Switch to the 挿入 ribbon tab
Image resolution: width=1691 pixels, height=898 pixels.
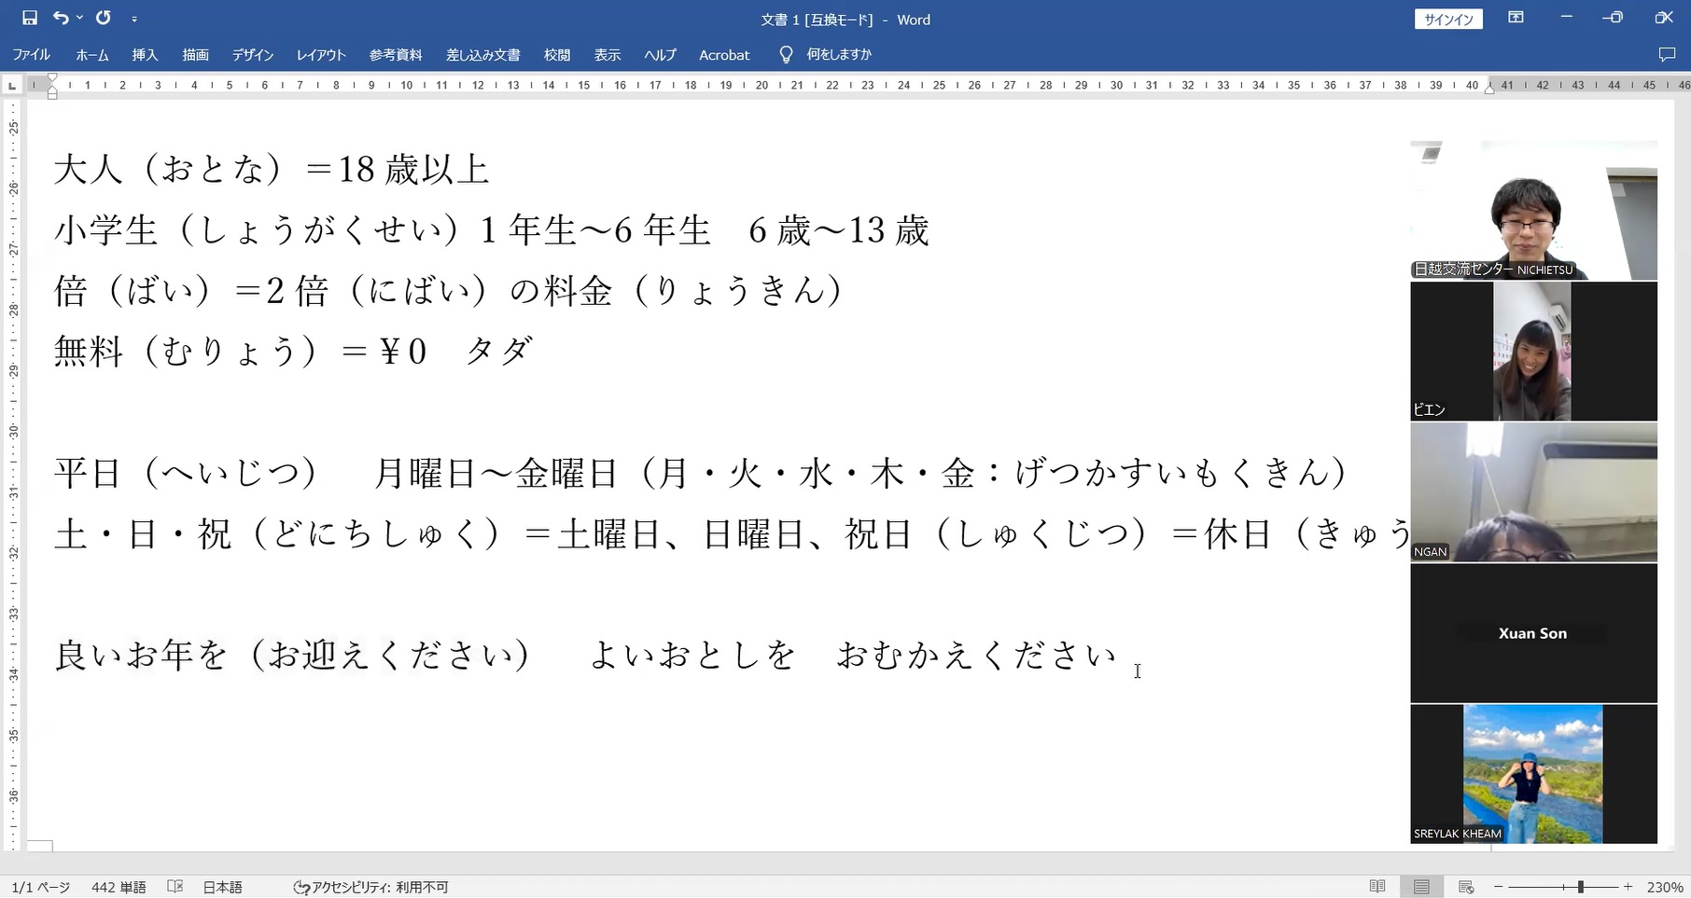point(145,55)
